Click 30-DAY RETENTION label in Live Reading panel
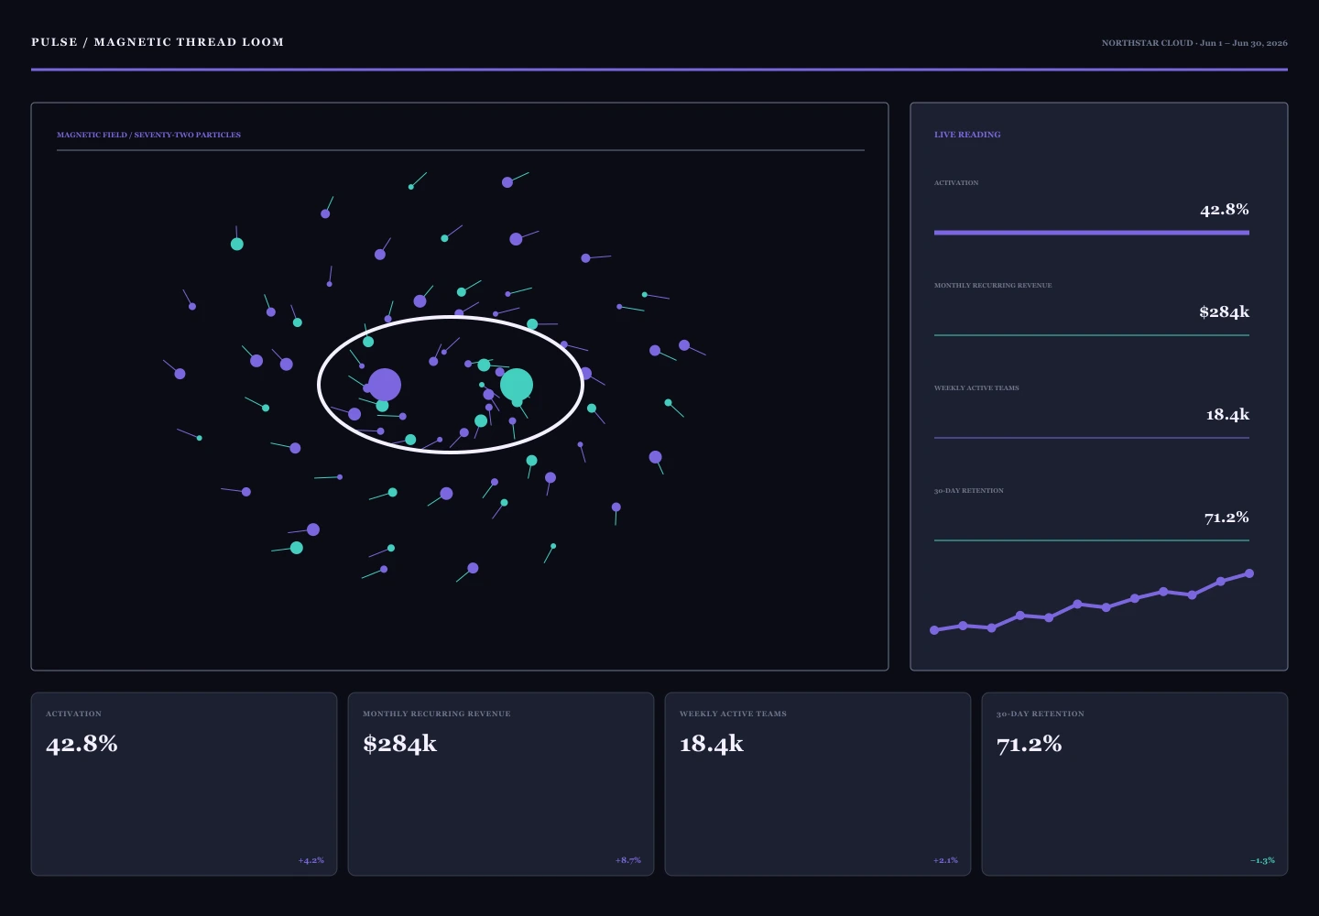The image size is (1319, 916). pyautogui.click(x=969, y=491)
